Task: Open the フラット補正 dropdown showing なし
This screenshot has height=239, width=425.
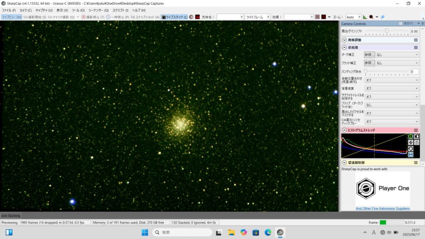Action: click(x=397, y=63)
